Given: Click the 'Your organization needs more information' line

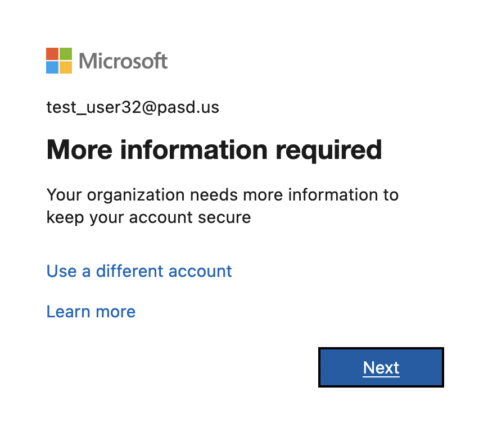Looking at the screenshot, I should click(x=223, y=195).
